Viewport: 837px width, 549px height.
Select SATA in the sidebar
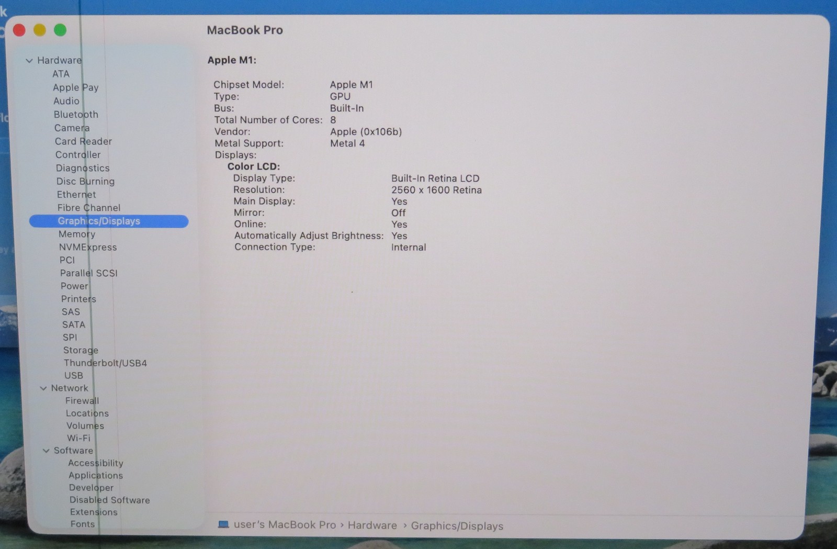point(74,324)
